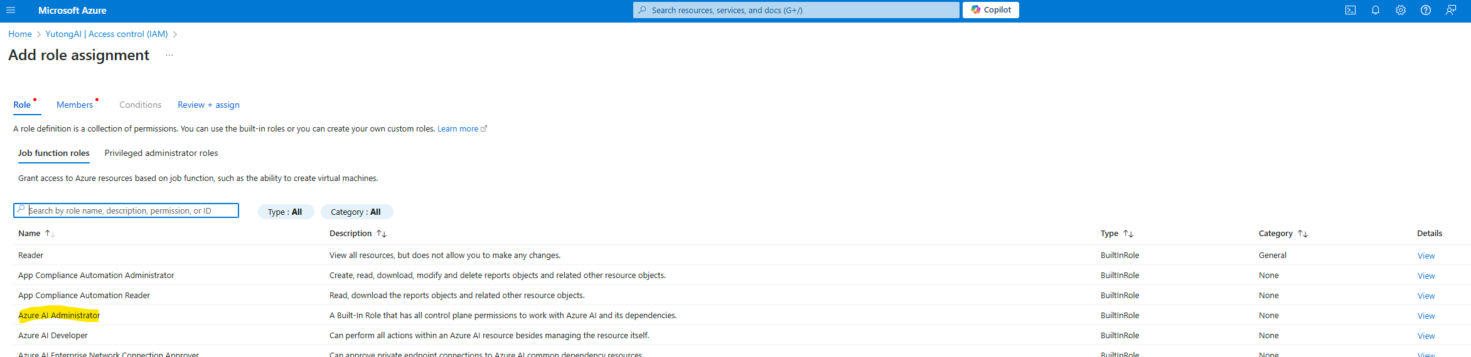
Task: Open the Type : All filter
Action: click(286, 212)
